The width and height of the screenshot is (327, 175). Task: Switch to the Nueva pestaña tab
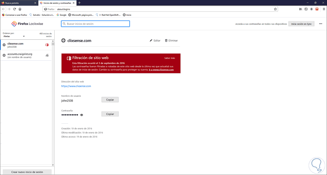(18, 3)
